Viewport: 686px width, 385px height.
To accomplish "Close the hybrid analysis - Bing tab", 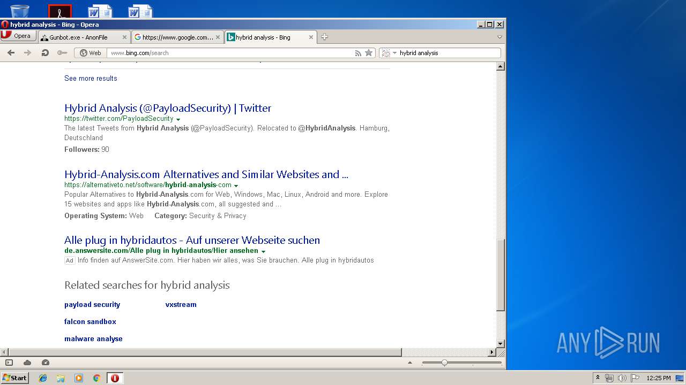I will (311, 37).
